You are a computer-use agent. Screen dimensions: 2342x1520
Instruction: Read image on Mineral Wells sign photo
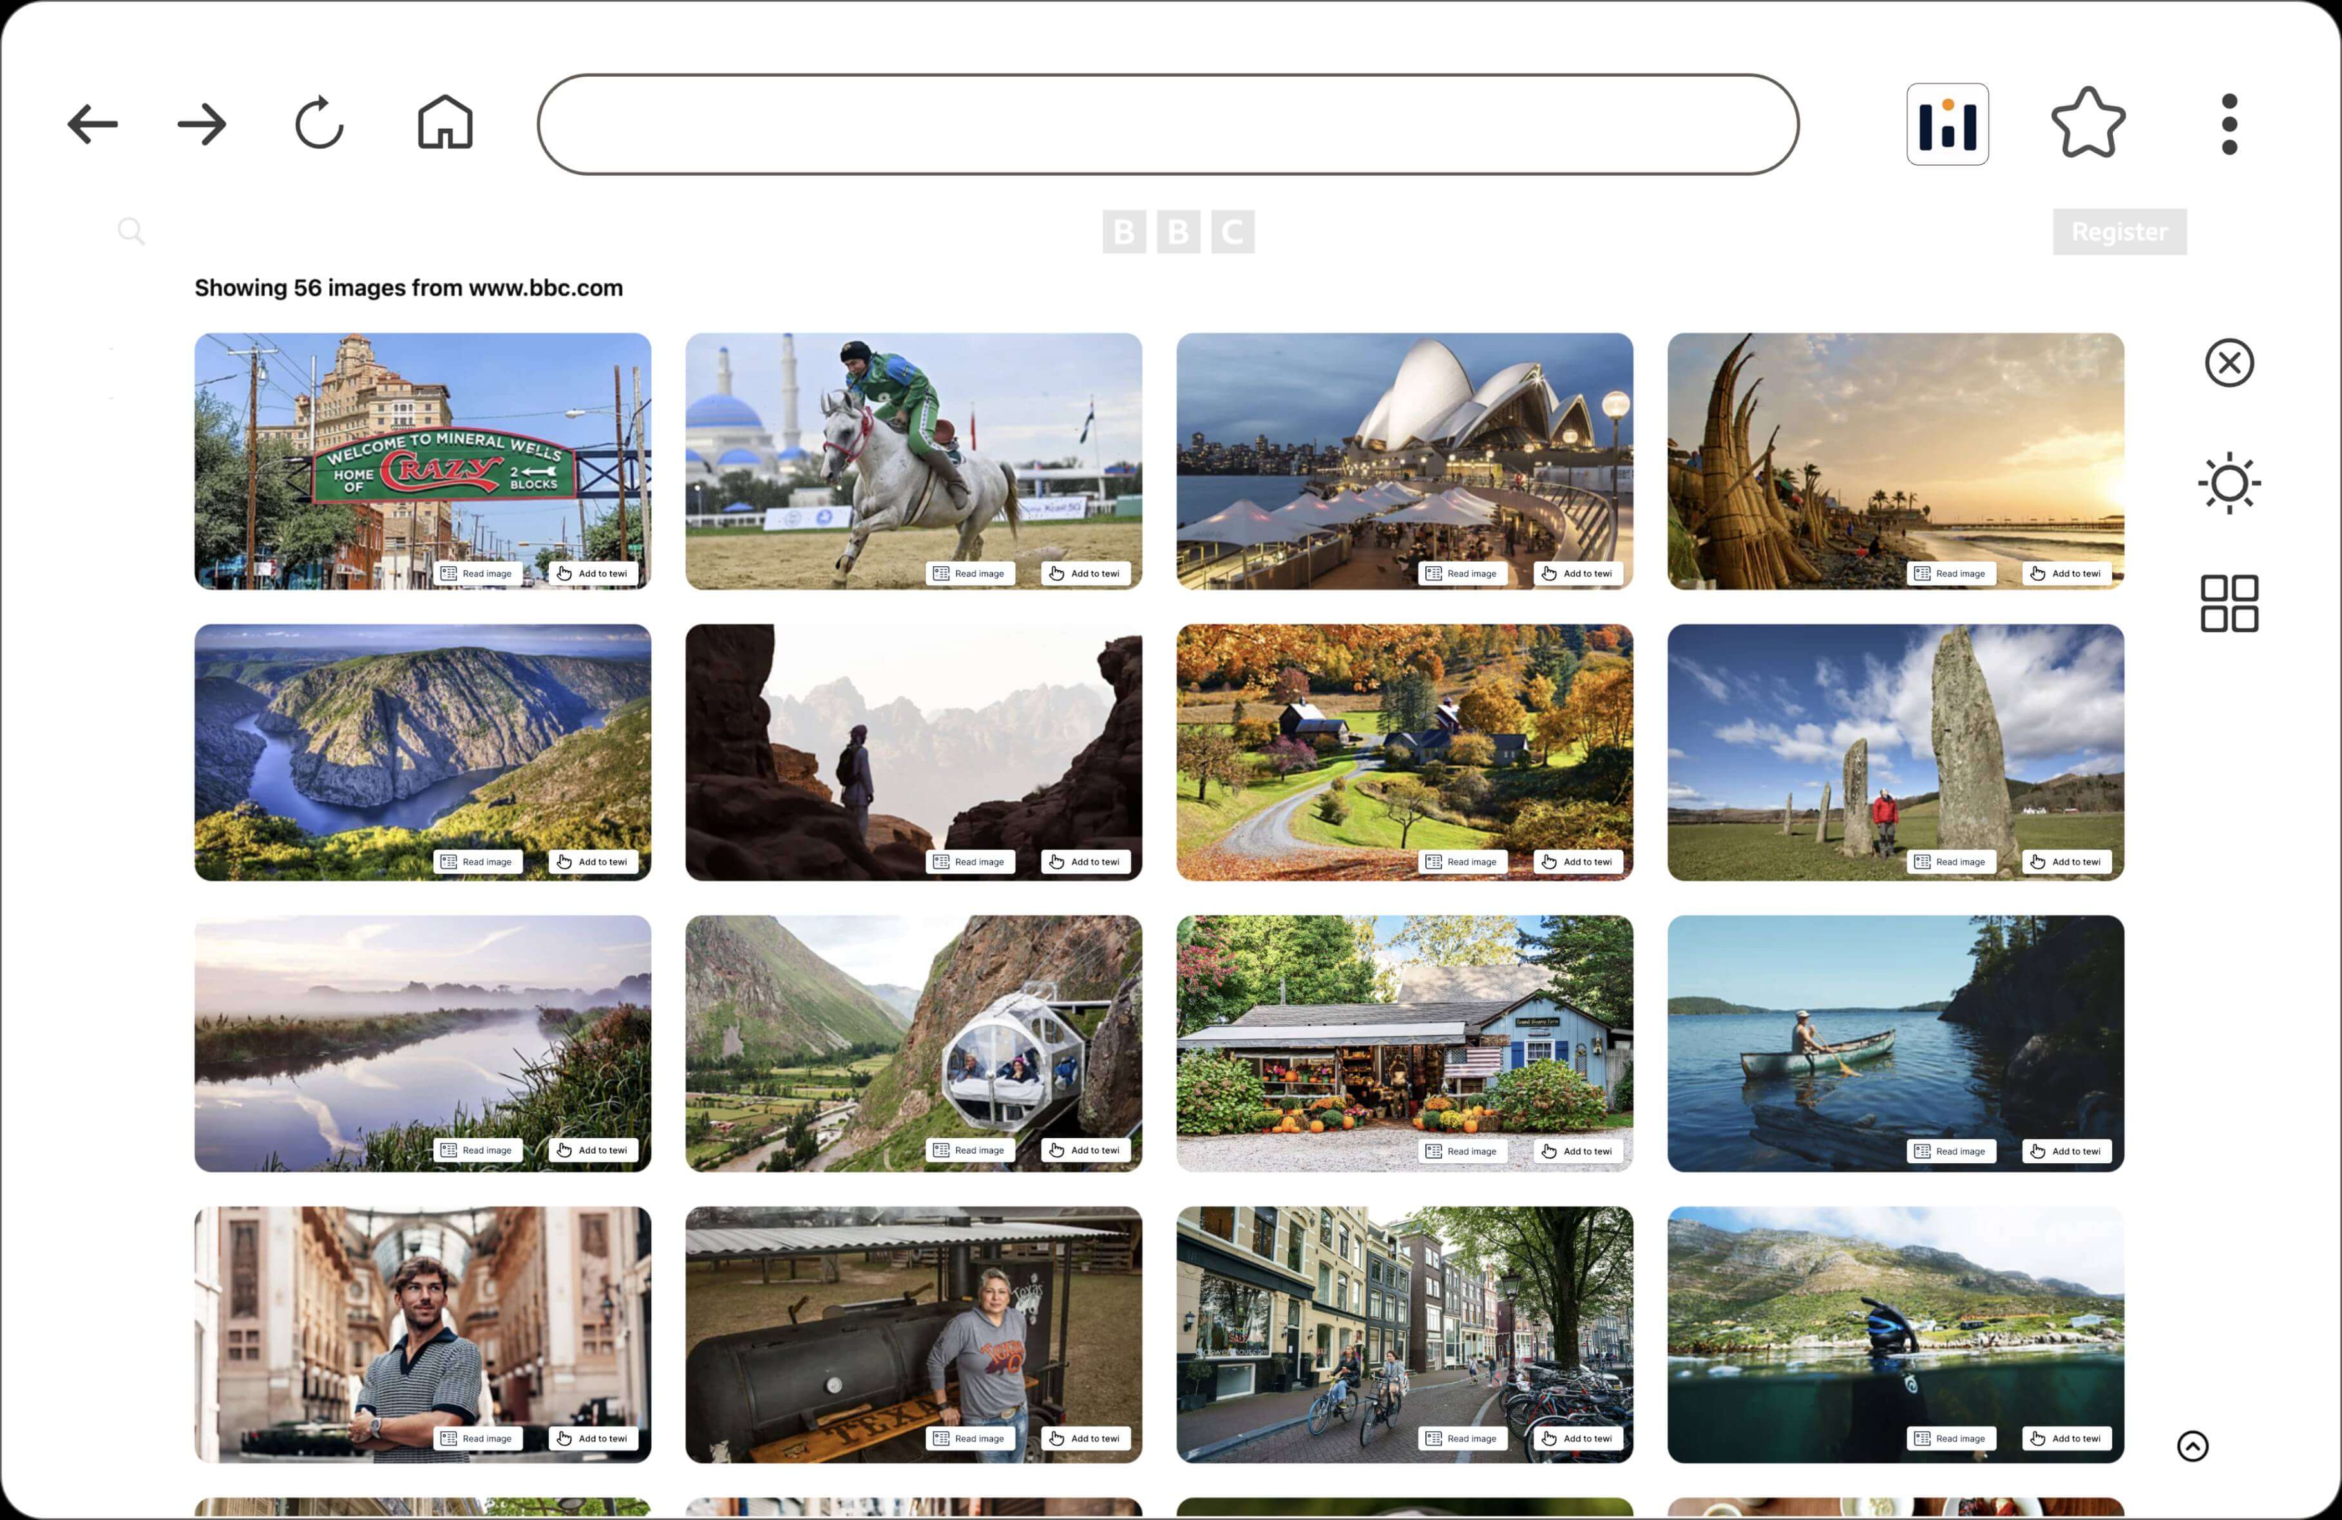point(477,574)
